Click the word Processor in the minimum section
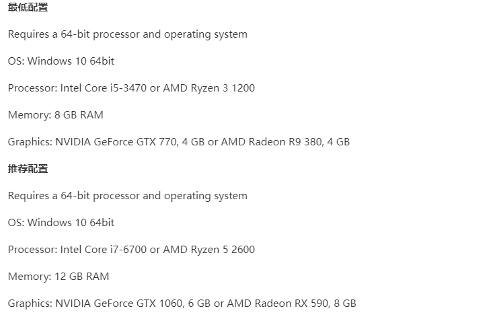Screen dimensions: 495x319 point(32,88)
